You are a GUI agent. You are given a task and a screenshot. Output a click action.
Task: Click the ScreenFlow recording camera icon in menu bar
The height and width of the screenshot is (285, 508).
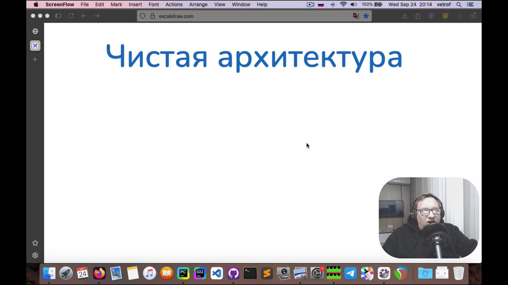[311, 4]
